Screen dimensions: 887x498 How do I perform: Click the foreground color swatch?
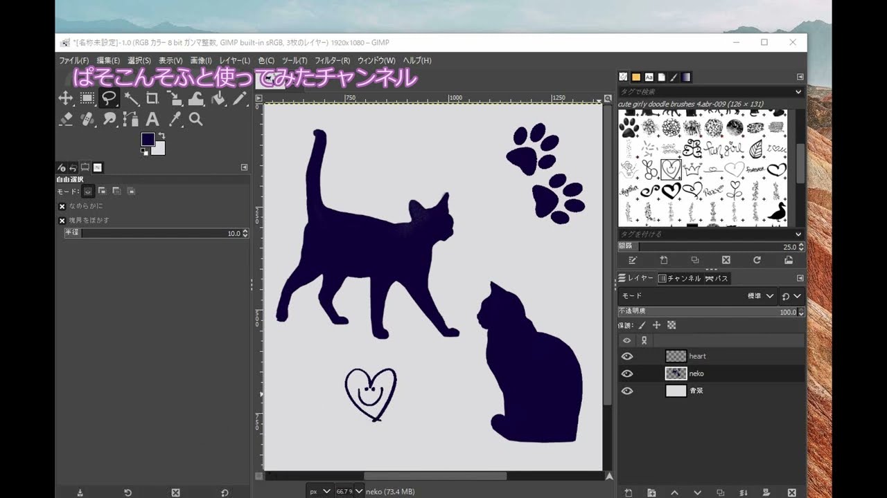pos(147,139)
